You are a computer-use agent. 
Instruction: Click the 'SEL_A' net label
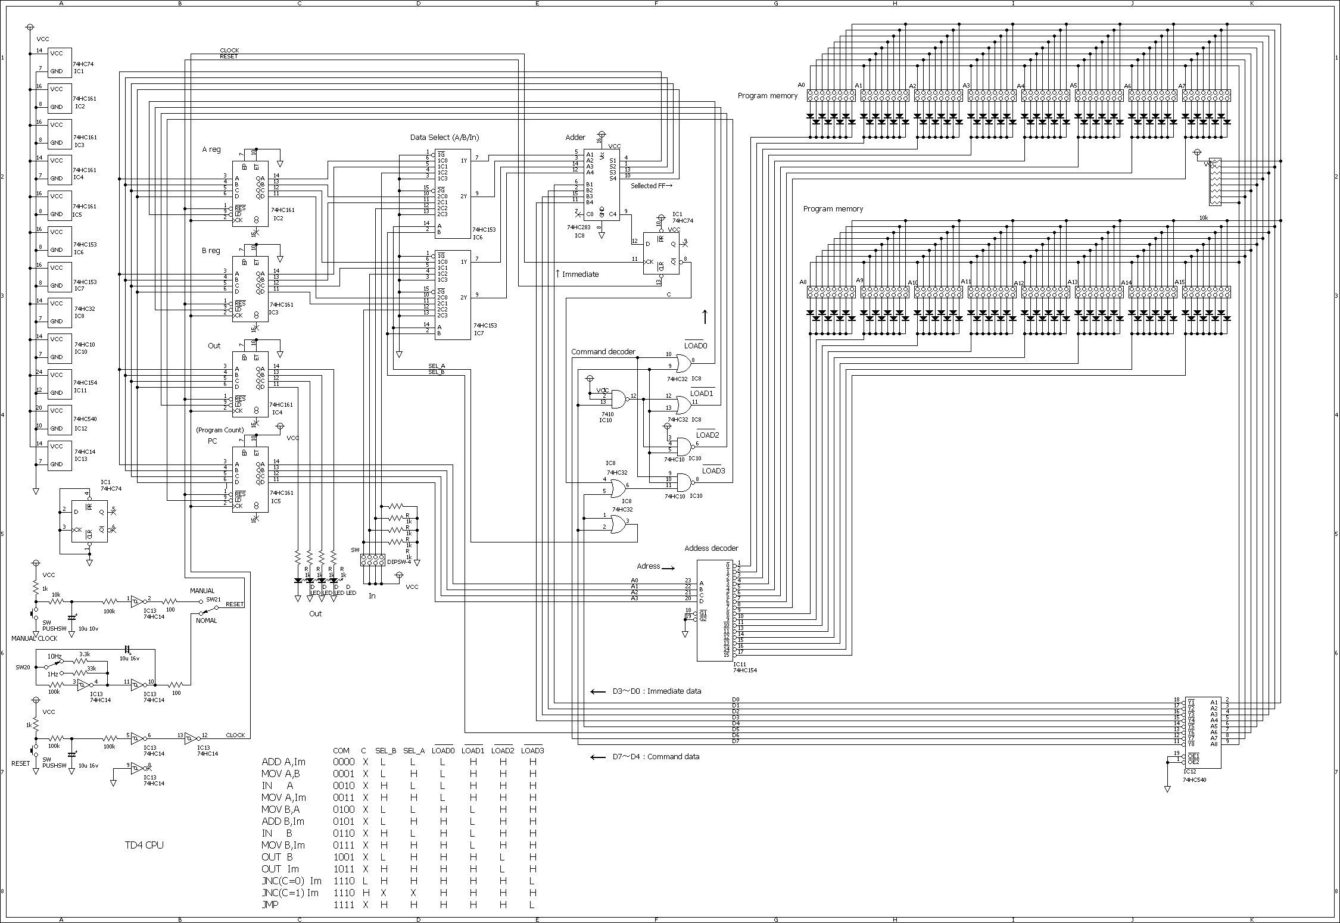coord(437,366)
